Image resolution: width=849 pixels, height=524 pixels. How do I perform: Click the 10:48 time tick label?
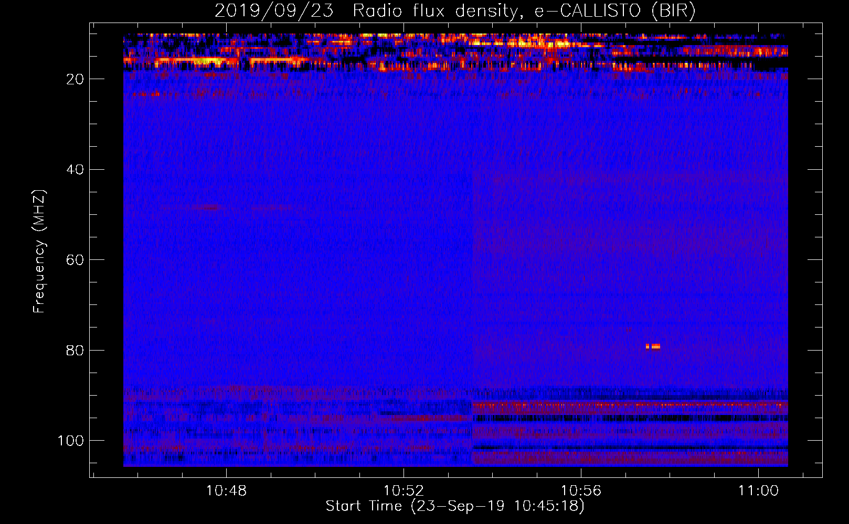pyautogui.click(x=226, y=491)
